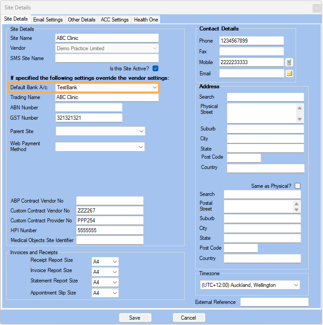The width and height of the screenshot is (323, 325).
Task: Click the External Reference field
Action: click(x=275, y=302)
